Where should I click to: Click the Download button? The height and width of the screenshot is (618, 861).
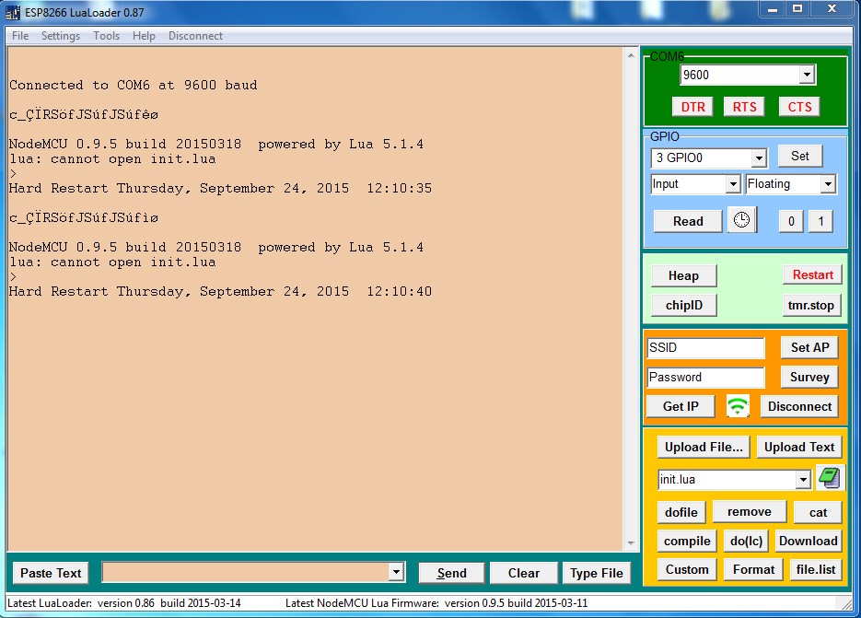tap(809, 541)
